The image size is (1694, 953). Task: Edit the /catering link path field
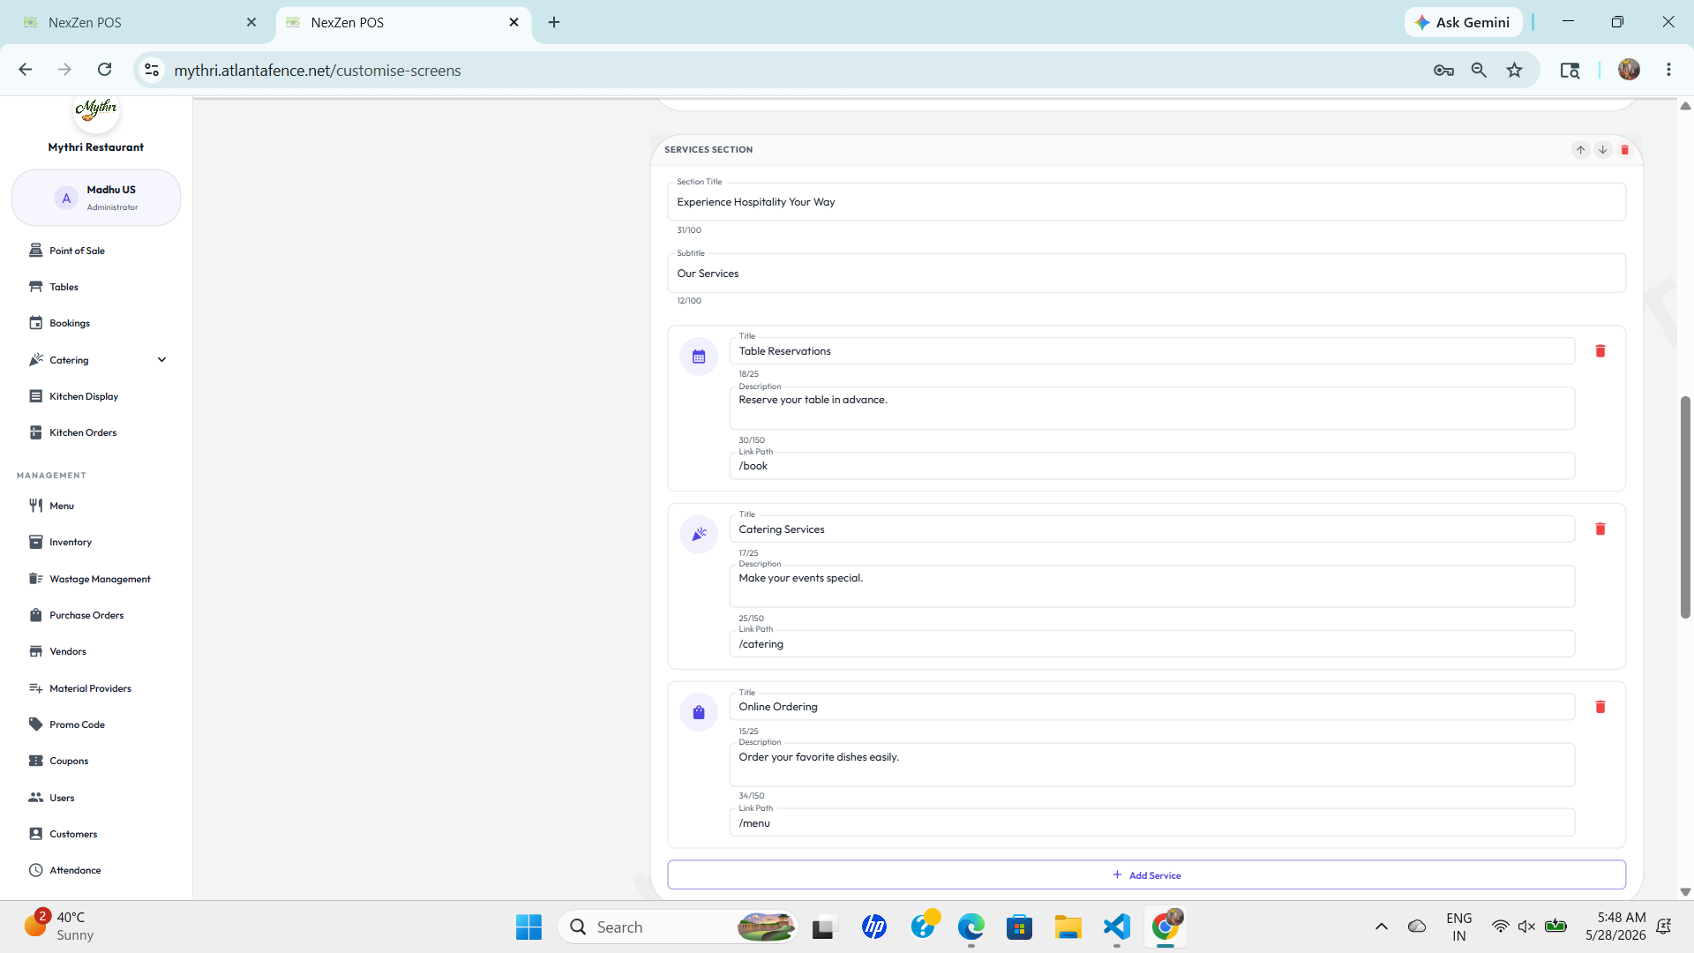1151,644
